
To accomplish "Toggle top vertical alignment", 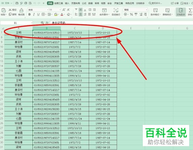I will point(76,10).
